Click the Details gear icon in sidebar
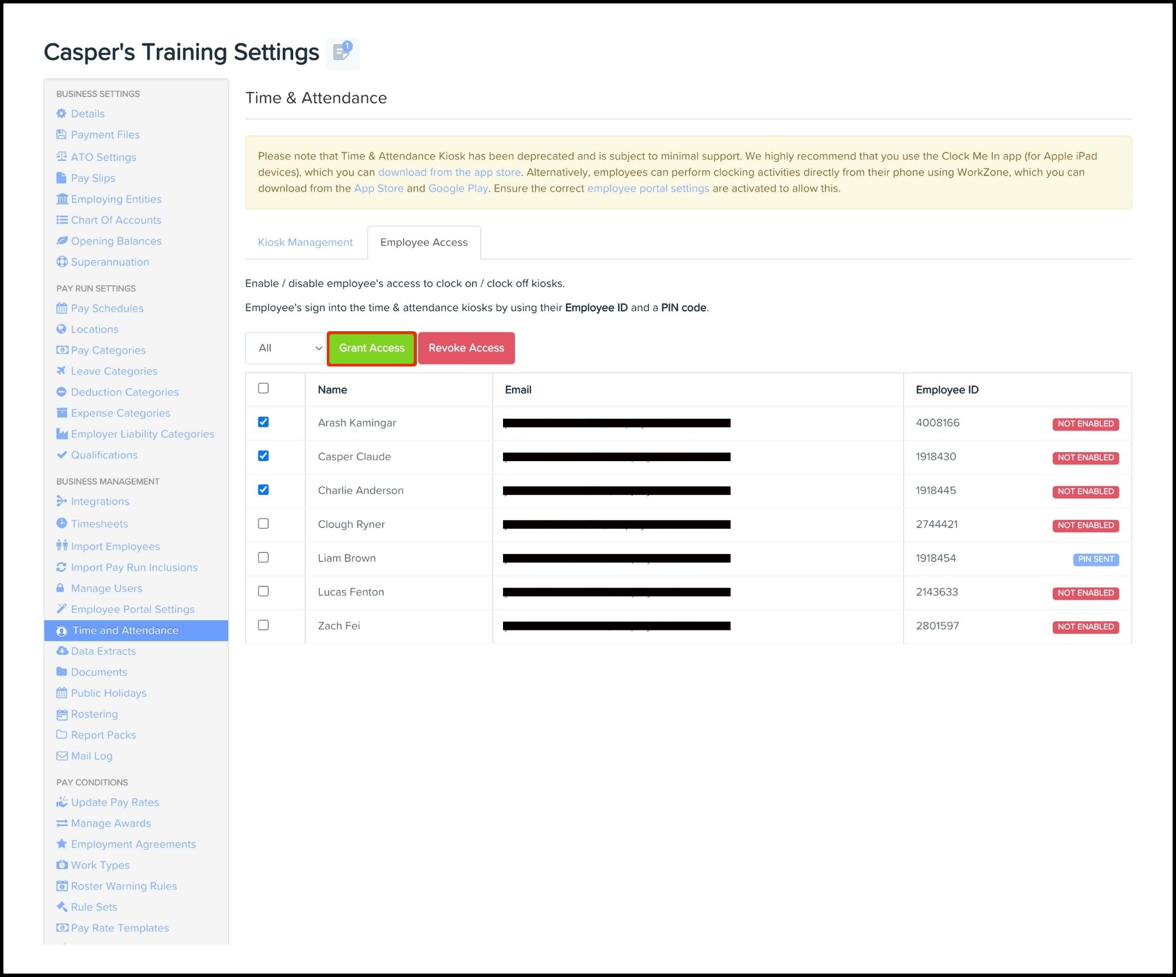1176x977 pixels. (x=62, y=113)
